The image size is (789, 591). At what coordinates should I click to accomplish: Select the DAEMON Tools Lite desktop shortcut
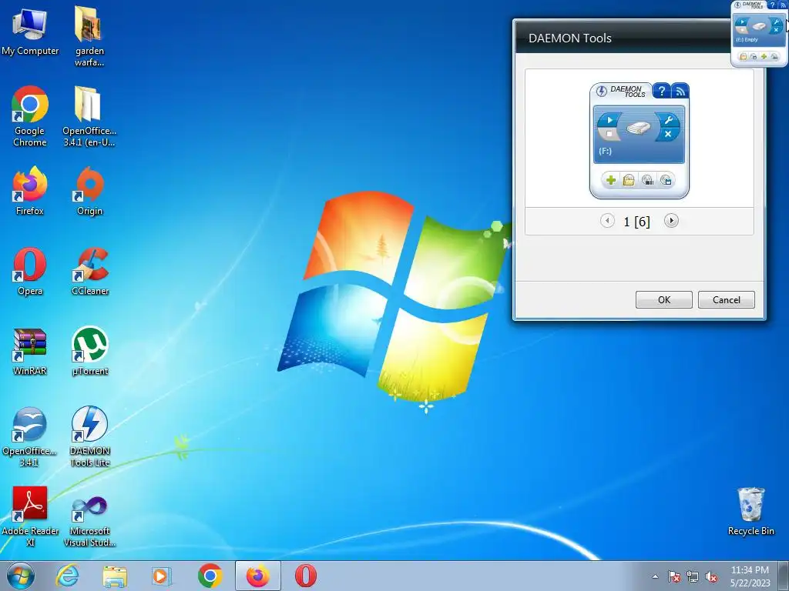pos(89,436)
